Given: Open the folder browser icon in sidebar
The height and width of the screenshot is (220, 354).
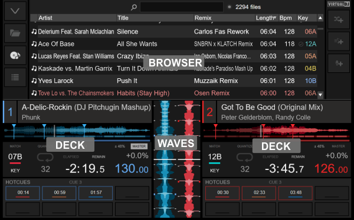Looking at the screenshot, I should coord(15,34).
